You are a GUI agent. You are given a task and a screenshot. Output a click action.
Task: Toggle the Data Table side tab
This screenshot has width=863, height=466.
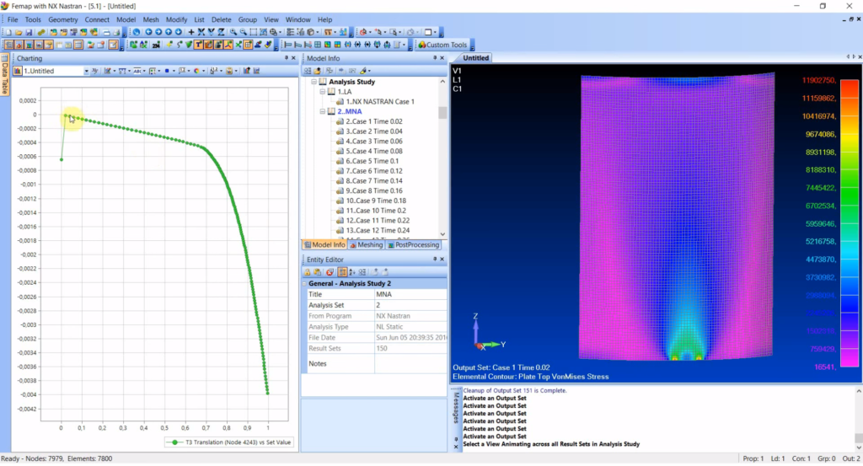[x=5, y=75]
